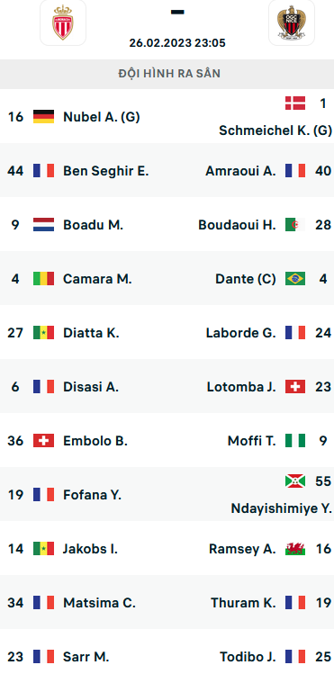Click the Nigerian flag next to Moffi T.
The image size is (334, 674).
tap(295, 441)
